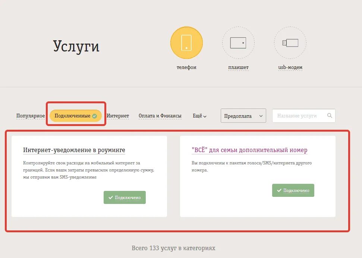This screenshot has width=362, height=258.
Task: Select the usb-модем device icon
Action: 290,43
